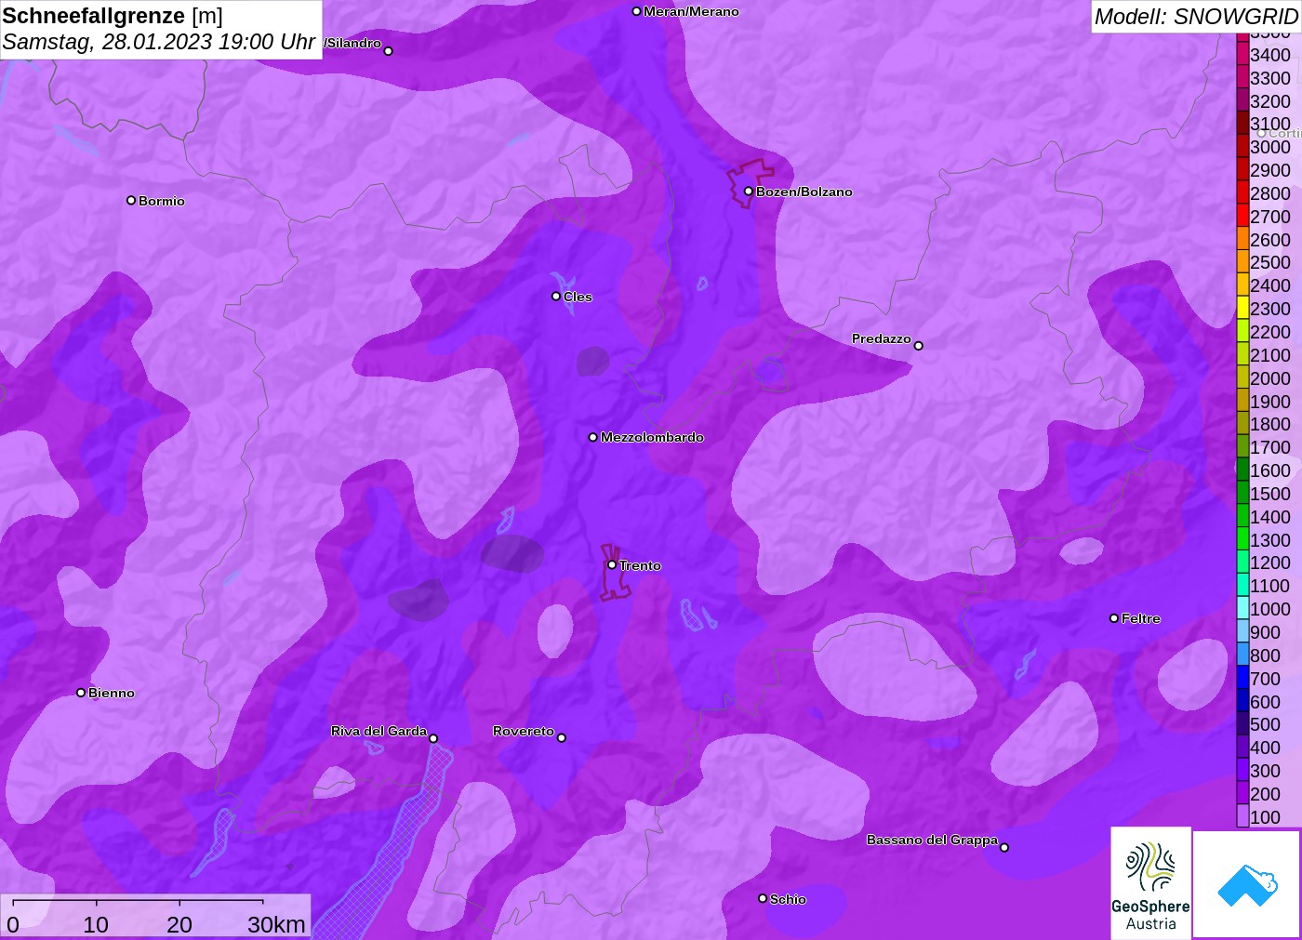The image size is (1302, 940).
Task: Select the 3000 m dark red swatch
Action: (x=1242, y=147)
